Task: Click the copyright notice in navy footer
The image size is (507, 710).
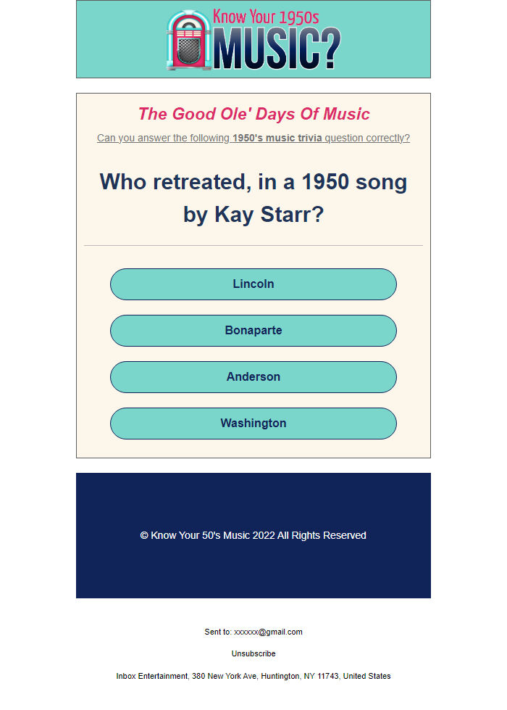Action: 253,535
